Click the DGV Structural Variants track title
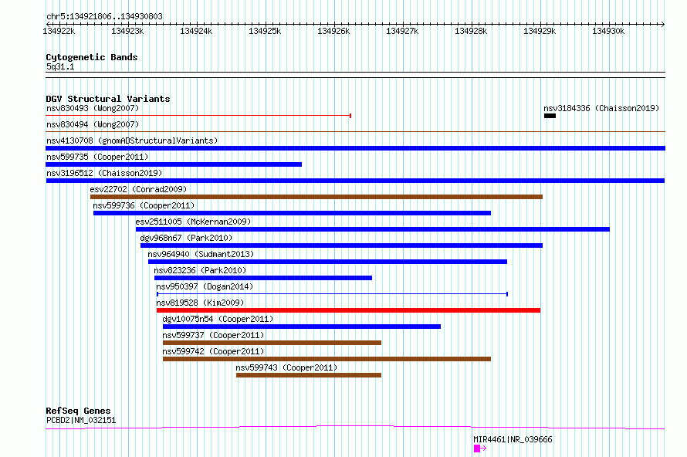Image resolution: width=687 pixels, height=457 pixels. pos(108,99)
